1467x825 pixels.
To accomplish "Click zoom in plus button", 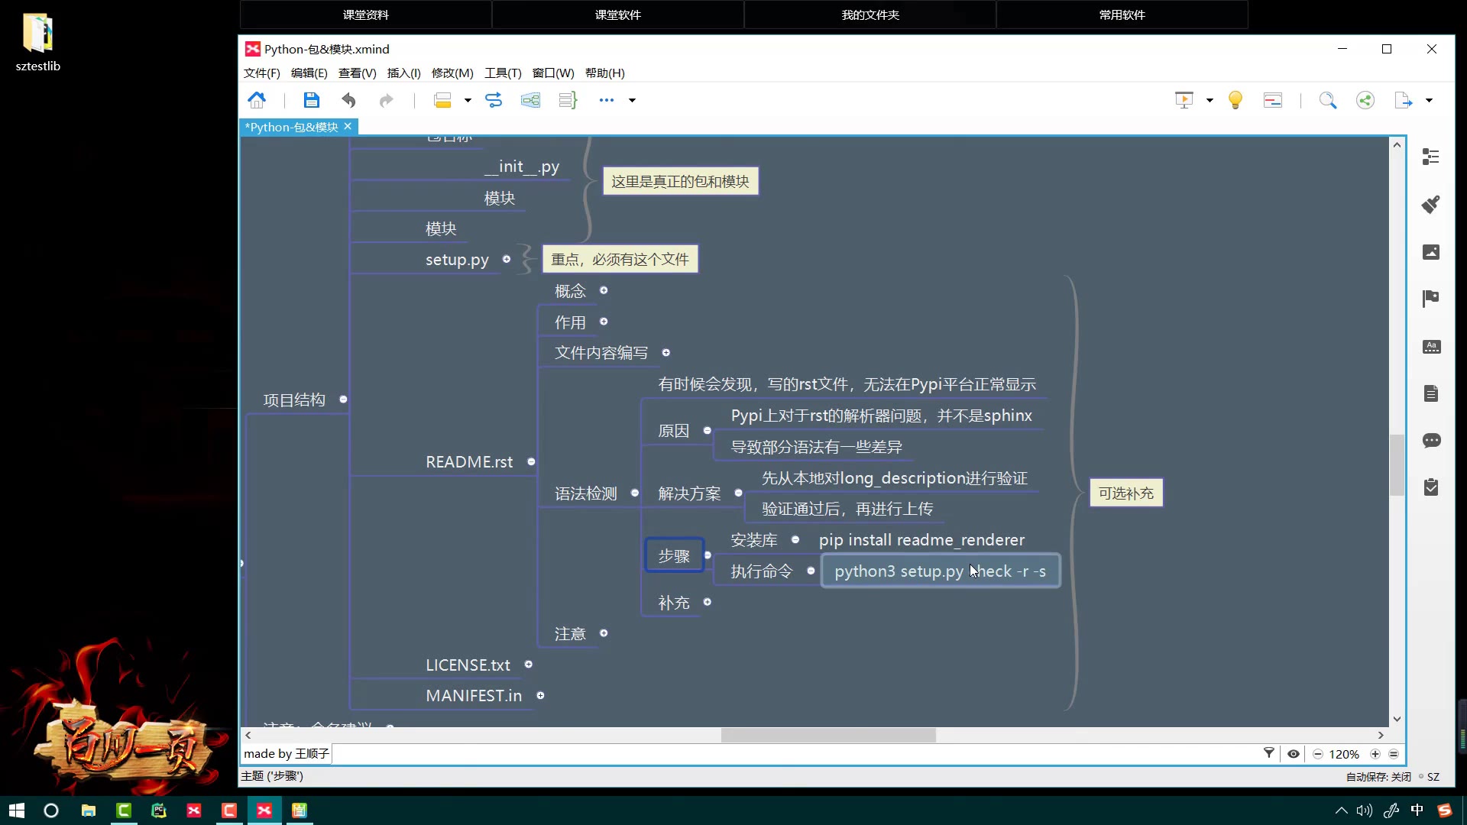I will pyautogui.click(x=1375, y=754).
